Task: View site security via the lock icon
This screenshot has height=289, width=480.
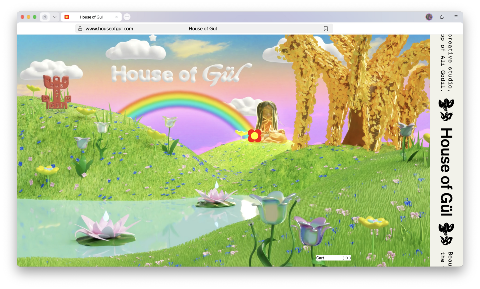Action: pyautogui.click(x=80, y=29)
